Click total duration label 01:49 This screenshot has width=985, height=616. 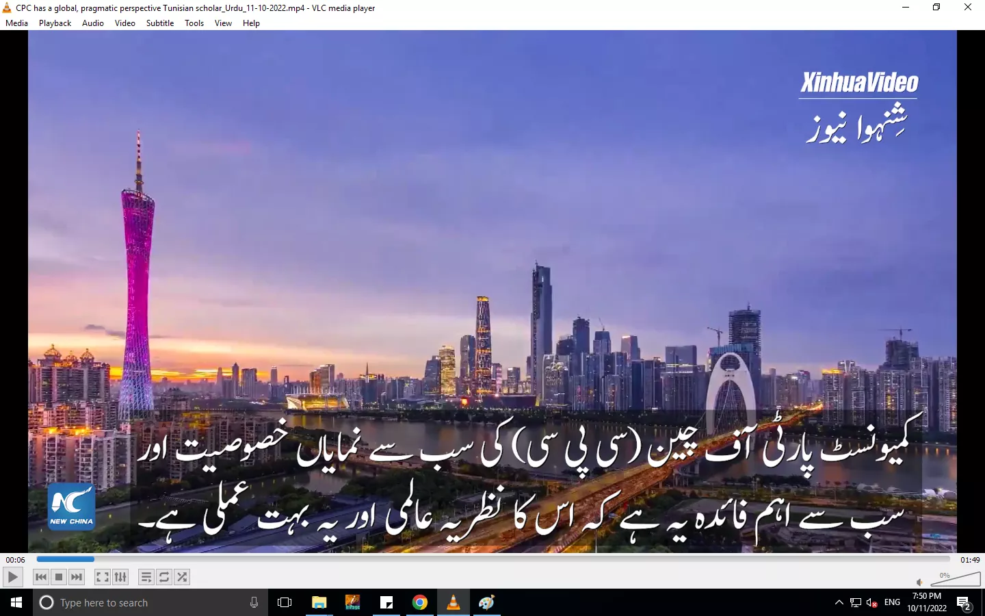pos(969,560)
